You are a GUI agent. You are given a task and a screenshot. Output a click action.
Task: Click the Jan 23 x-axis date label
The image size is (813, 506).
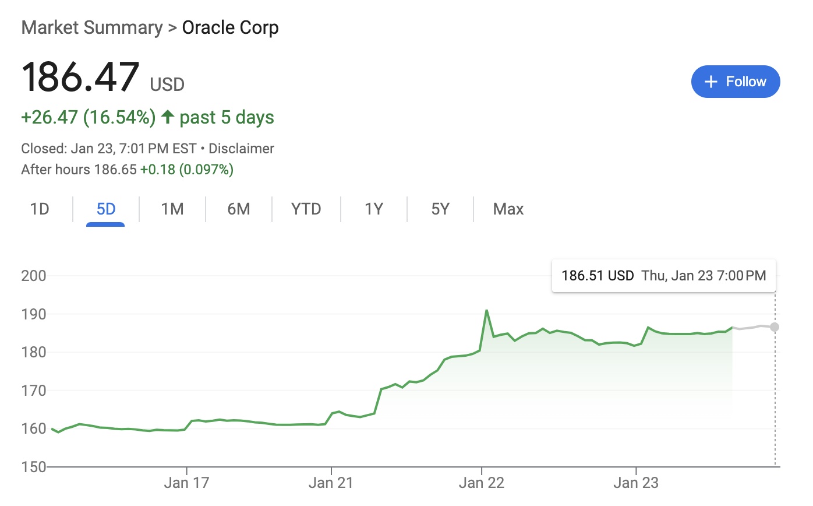[637, 483]
